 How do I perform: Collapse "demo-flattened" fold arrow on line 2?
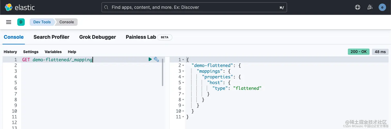tap(183, 66)
